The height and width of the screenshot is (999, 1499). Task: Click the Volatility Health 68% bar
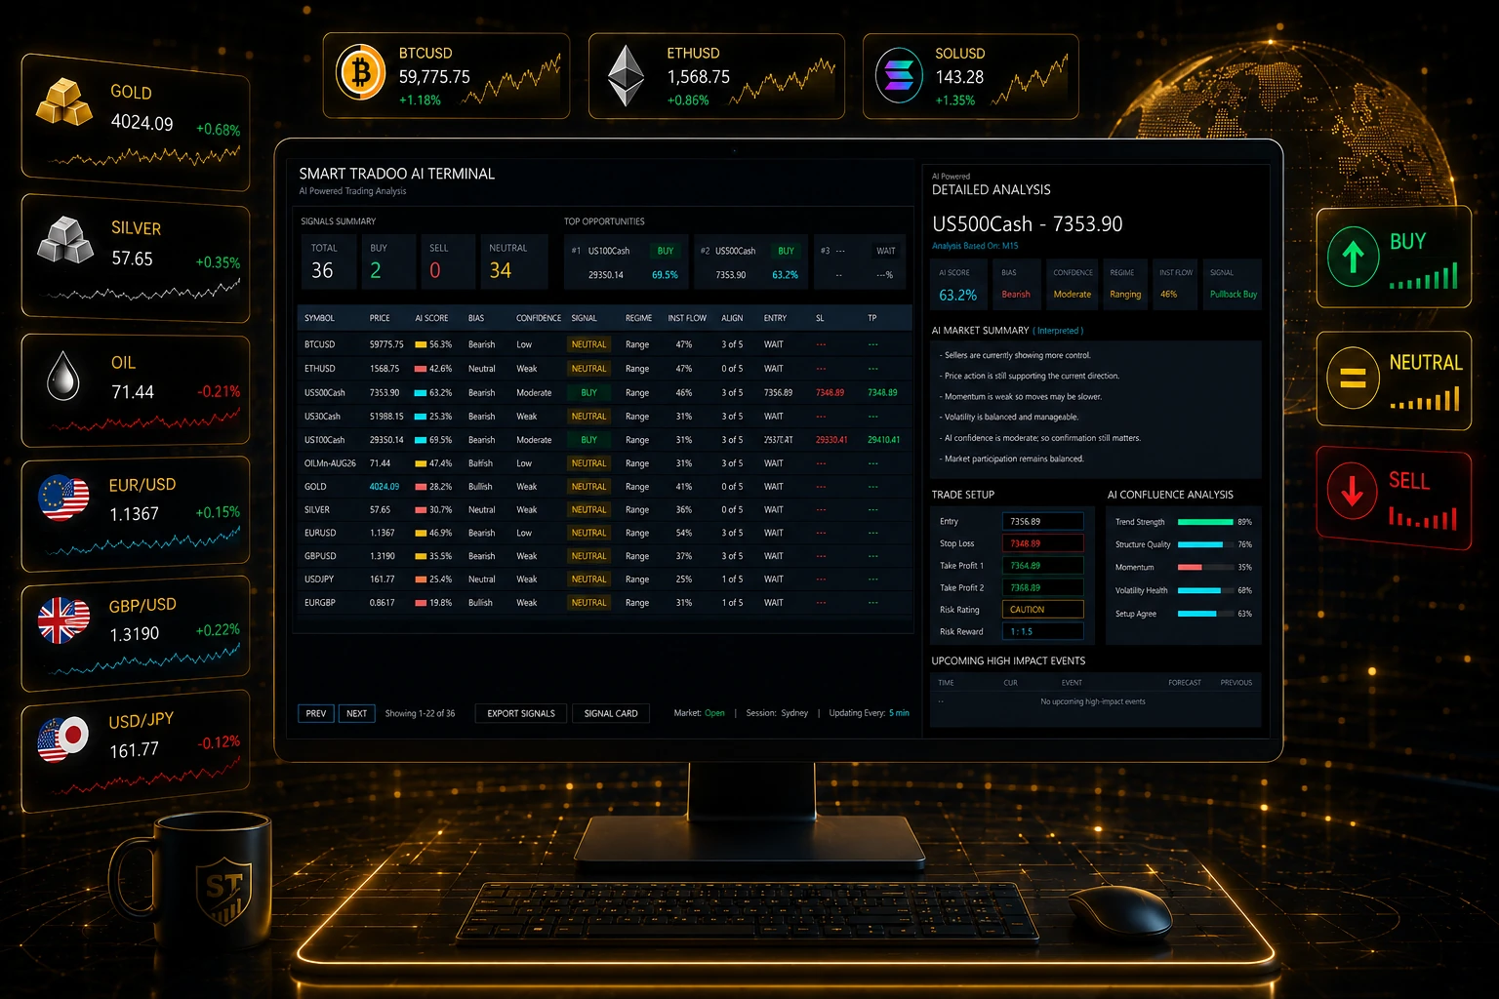(1205, 590)
